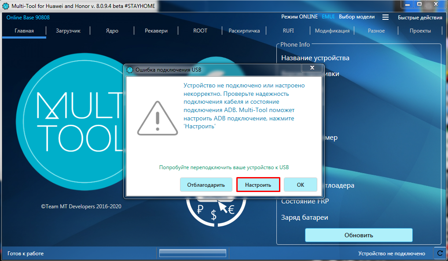The image size is (448, 261).
Task: Open the RUFI tab
Action: pyautogui.click(x=288, y=31)
